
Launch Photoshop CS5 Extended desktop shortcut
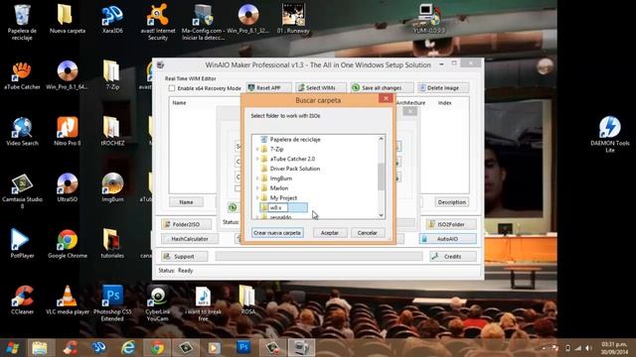(x=112, y=303)
